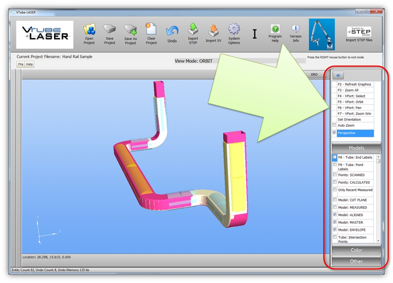Undo the last action
Viewport: 393px width, 283px height.
(x=172, y=32)
